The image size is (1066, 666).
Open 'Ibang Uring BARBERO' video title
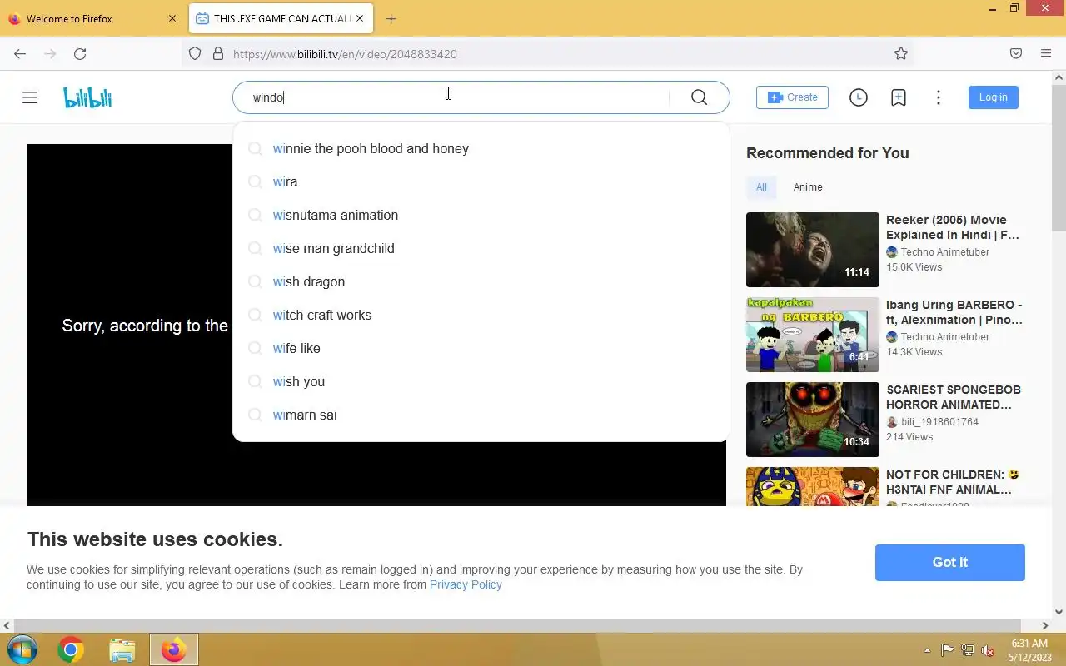tap(954, 312)
